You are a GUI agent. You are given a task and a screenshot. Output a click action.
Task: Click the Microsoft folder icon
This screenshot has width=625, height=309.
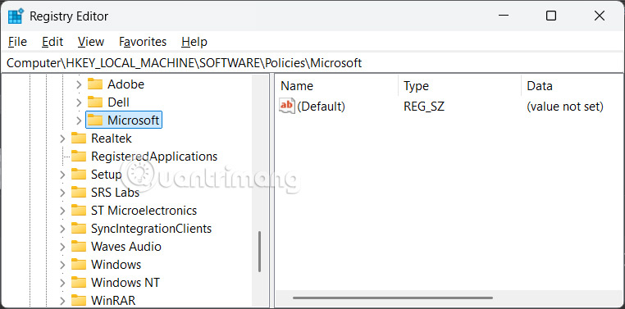95,120
